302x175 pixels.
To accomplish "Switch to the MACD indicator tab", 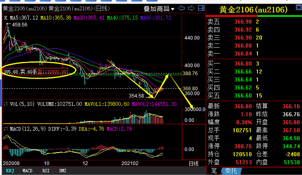I will pos(28,171).
